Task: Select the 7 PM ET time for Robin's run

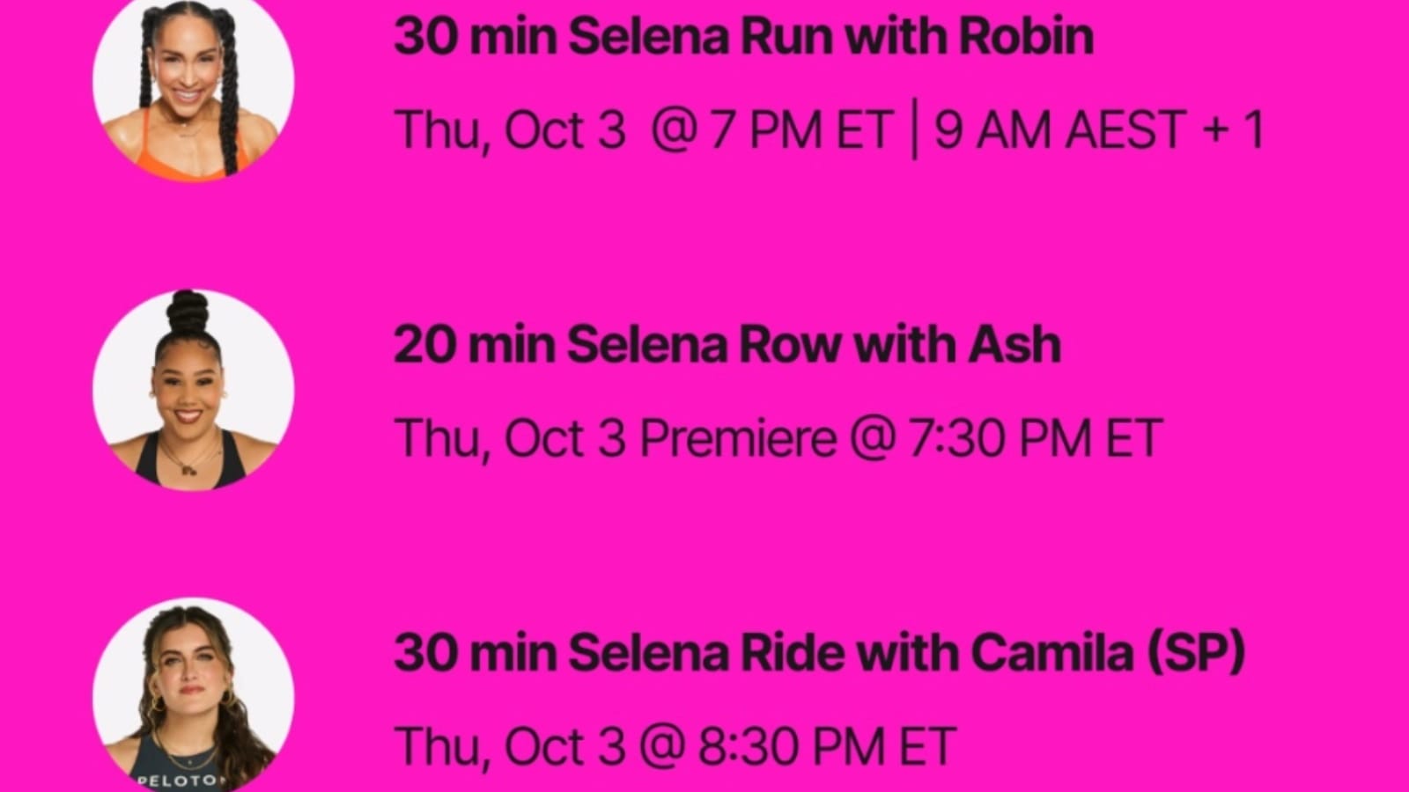Action: [803, 130]
